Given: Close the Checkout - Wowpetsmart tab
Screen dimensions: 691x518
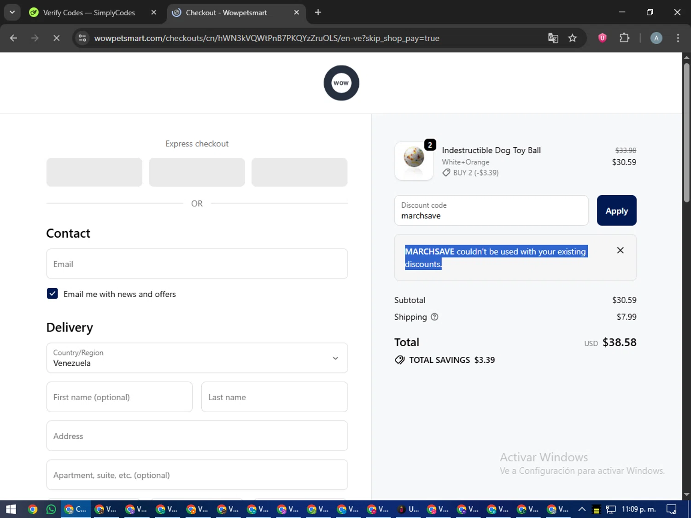Looking at the screenshot, I should coord(297,12).
